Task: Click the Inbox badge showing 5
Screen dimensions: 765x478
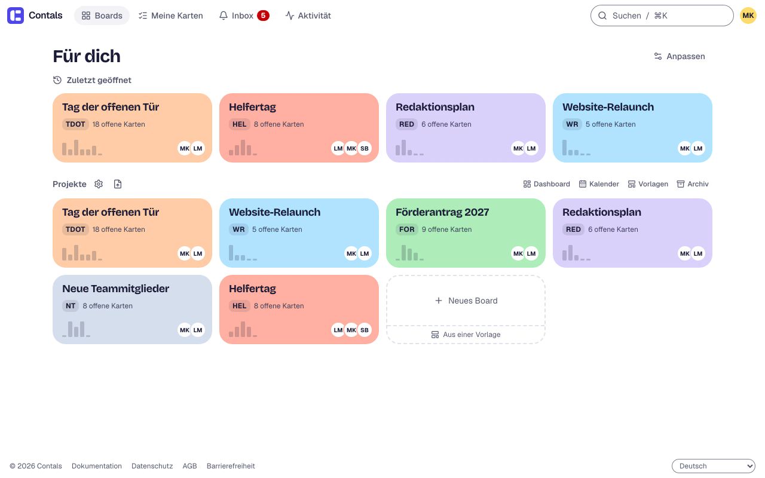Action: pos(263,16)
